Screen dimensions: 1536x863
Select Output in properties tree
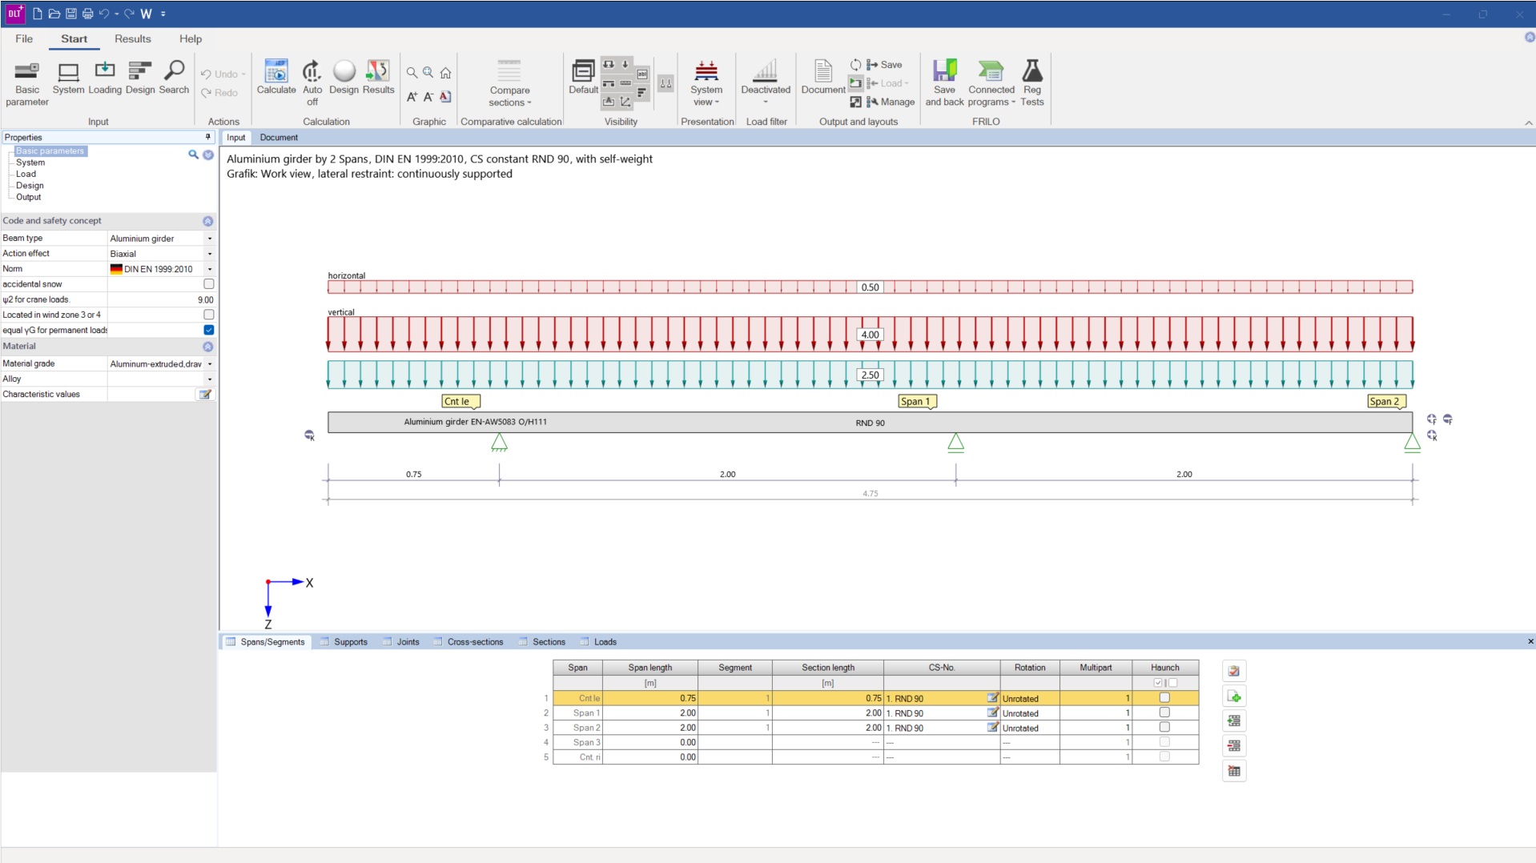[x=28, y=197]
